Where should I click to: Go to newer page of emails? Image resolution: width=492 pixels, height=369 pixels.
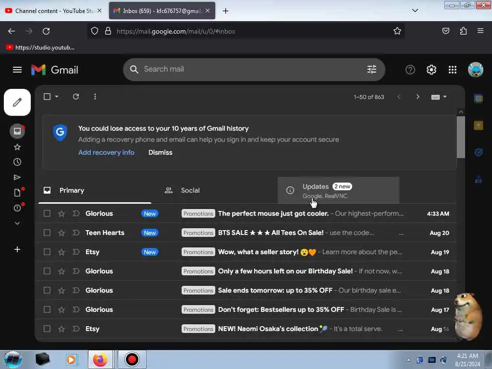[x=399, y=97]
